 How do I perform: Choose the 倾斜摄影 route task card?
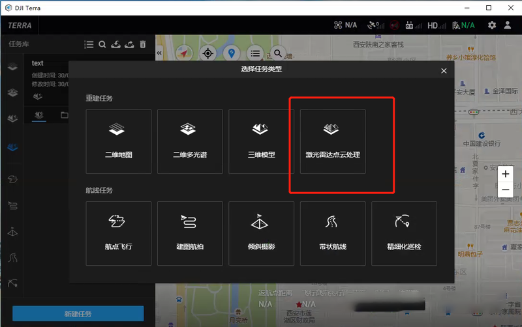[x=262, y=233]
